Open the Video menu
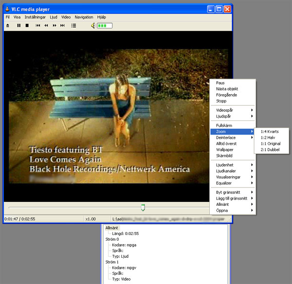 coord(66,17)
